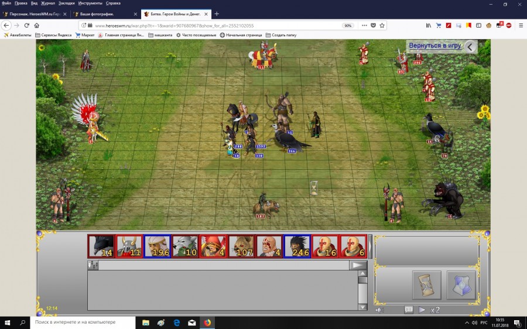The height and width of the screenshot is (329, 527).
Task: Click the lion portrait showing 107
Action: (x=242, y=246)
